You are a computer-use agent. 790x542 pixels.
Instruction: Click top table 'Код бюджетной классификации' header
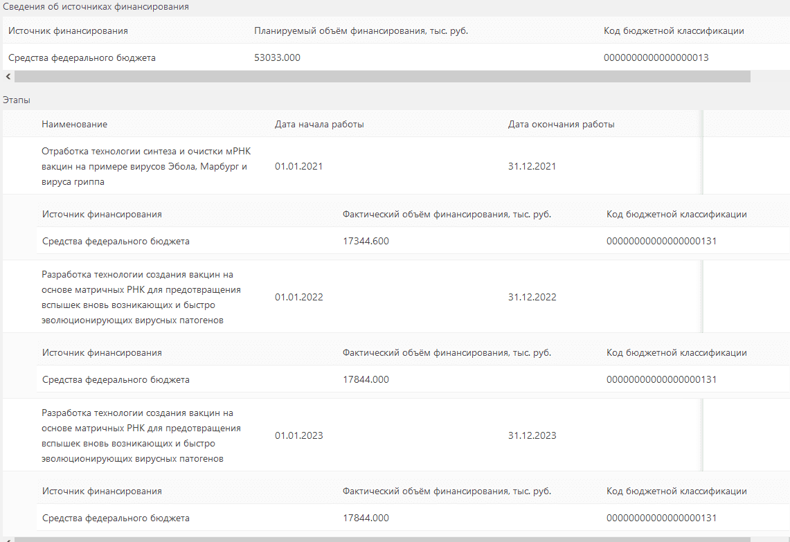(674, 31)
